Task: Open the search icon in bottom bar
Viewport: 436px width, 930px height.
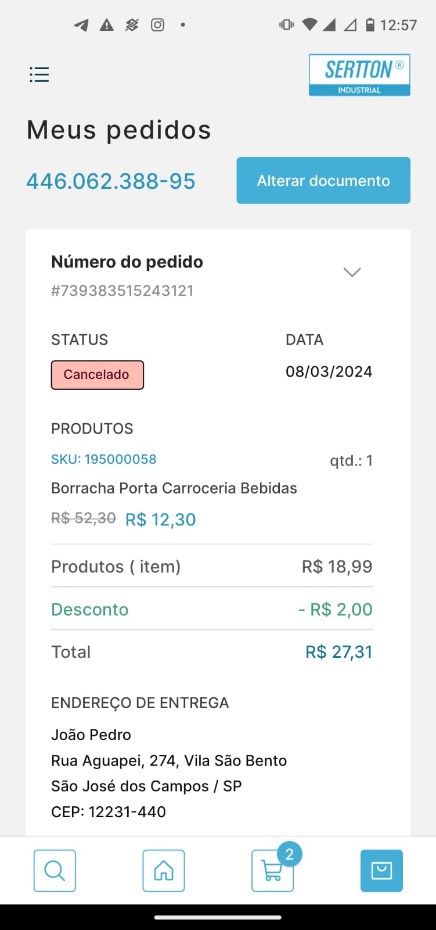Action: coord(55,870)
